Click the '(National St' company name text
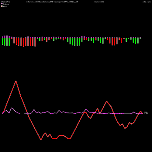 [x=99, y=2]
